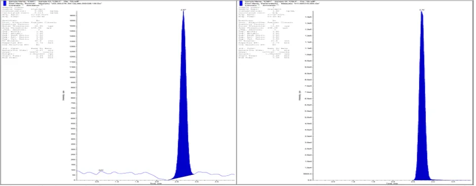476x186 pixels.
Task: Select the 2.67 peak label
Action: 183,10
